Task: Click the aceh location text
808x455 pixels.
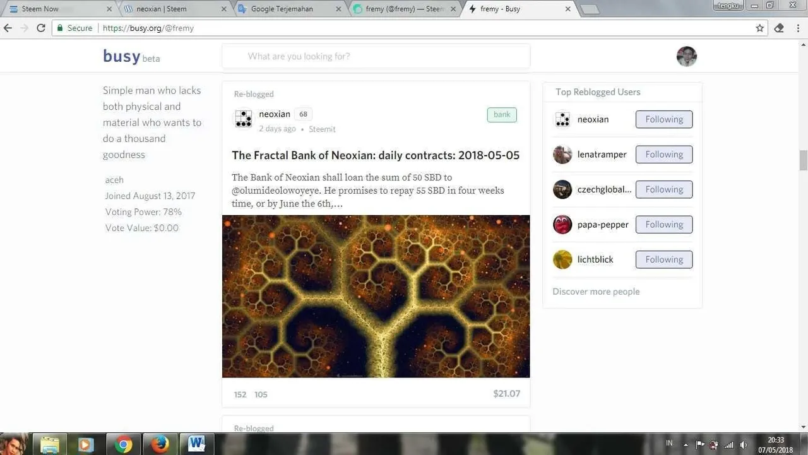Action: tap(114, 180)
